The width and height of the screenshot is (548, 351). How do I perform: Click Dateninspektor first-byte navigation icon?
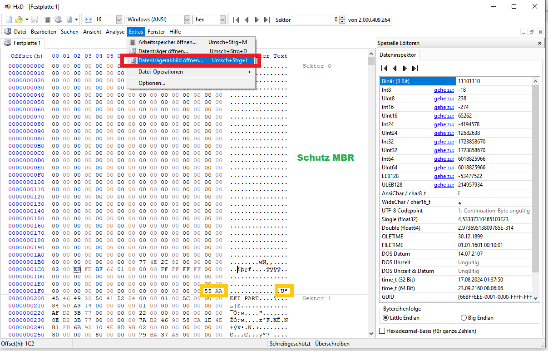384,69
